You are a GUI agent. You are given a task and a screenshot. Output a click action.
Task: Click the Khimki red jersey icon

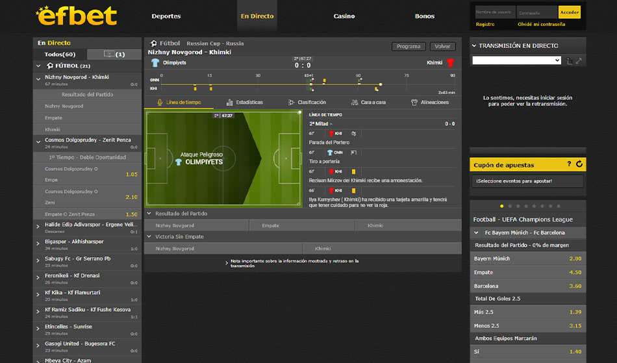(451, 62)
